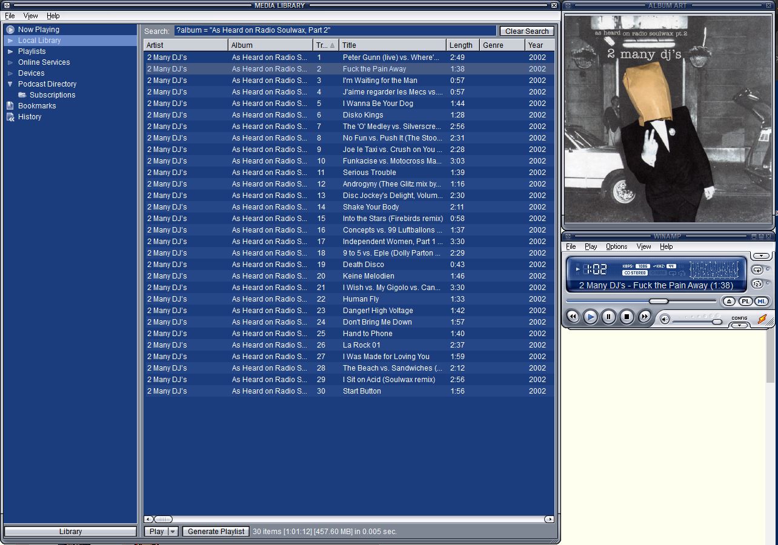
Task: Toggle the PL playlist editor button
Action: coord(745,301)
